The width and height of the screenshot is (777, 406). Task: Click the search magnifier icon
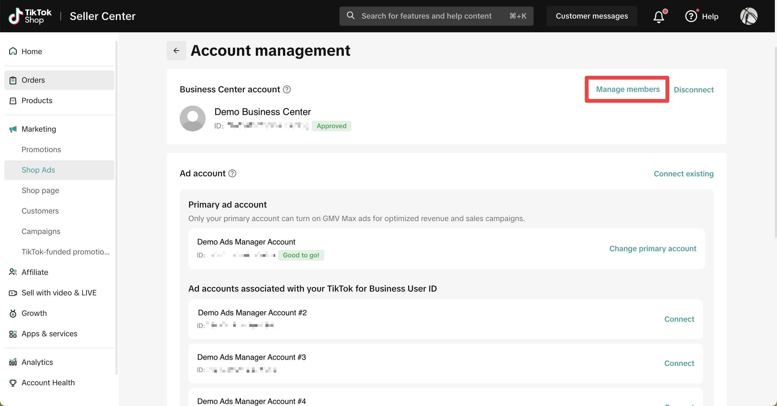click(350, 16)
